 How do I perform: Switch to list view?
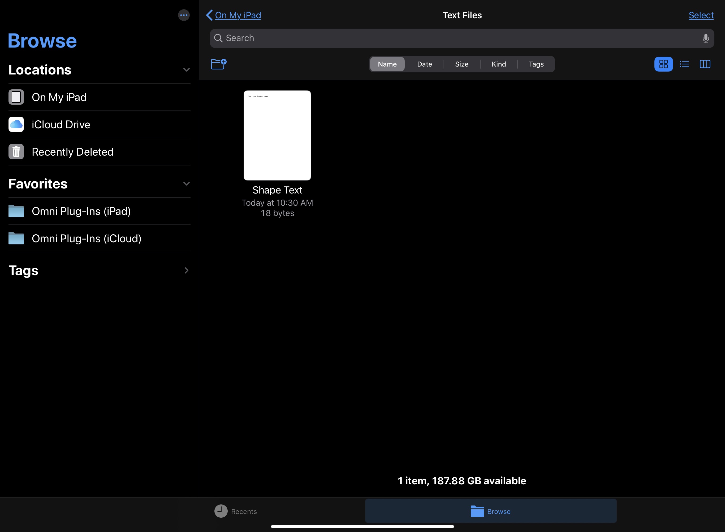click(x=684, y=64)
